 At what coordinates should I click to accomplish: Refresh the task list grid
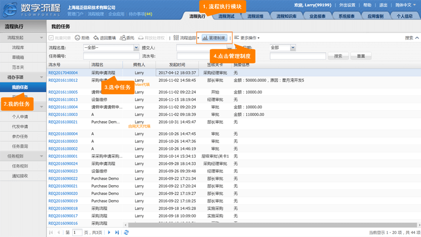click(x=126, y=232)
